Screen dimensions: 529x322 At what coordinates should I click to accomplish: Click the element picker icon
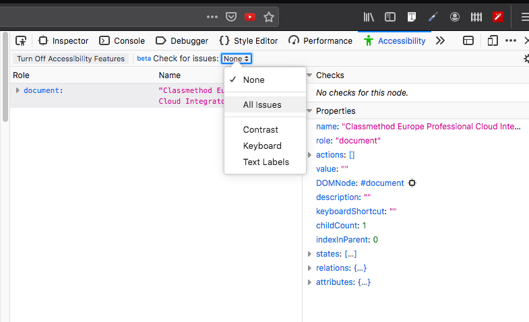[x=21, y=41]
